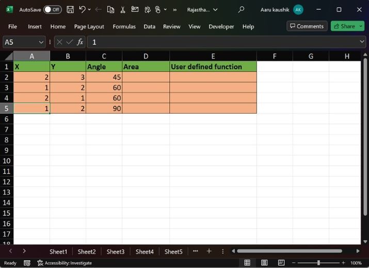The height and width of the screenshot is (268, 369).
Task: Add a new sheet with plus icon
Action: 209,251
